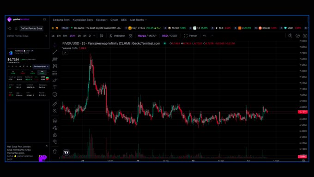Open the Fibonacci retracement tool
This screenshot has width=314, height=177.
point(54,59)
